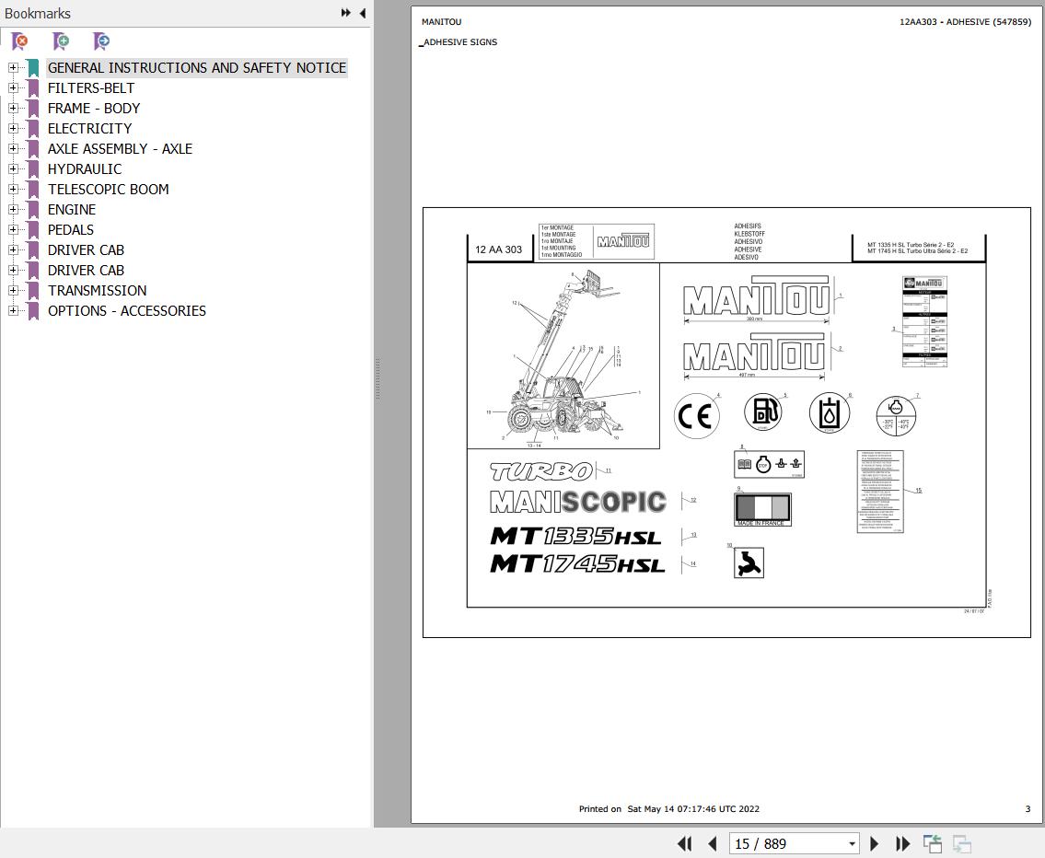Click the bookmark icon beside AXLE ASSEMBLY - AXLE
The image size is (1045, 858).
32,148
